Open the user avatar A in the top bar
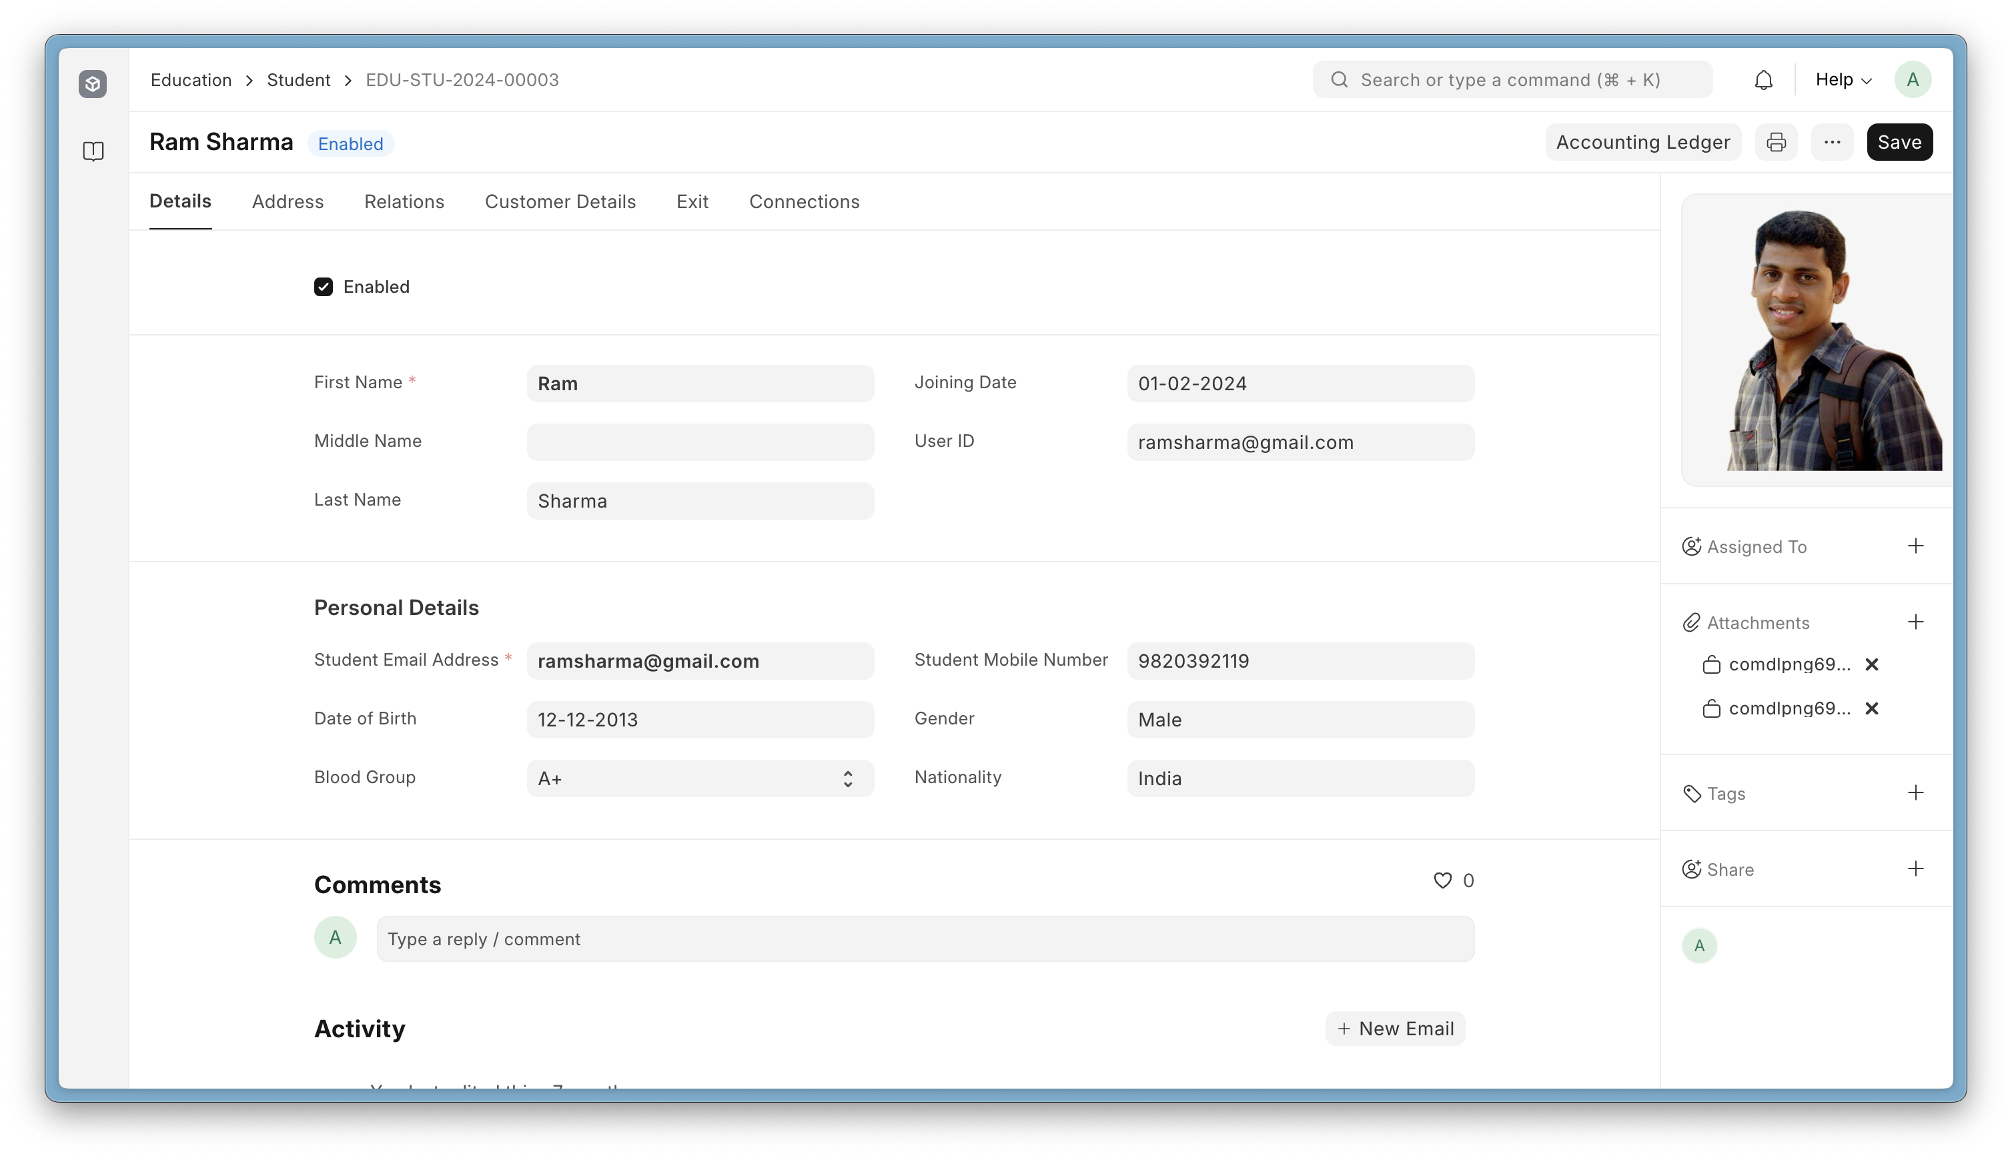 (1913, 79)
